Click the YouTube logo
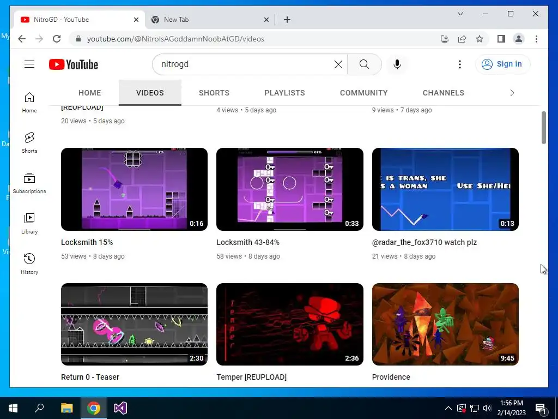This screenshot has width=558, height=419. [x=74, y=64]
